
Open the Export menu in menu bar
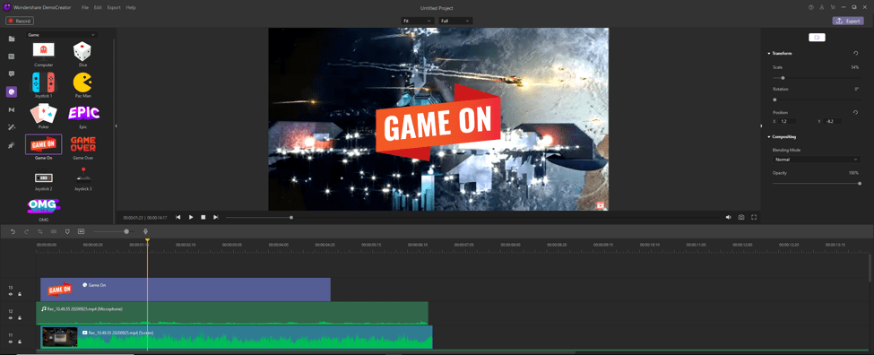point(114,8)
